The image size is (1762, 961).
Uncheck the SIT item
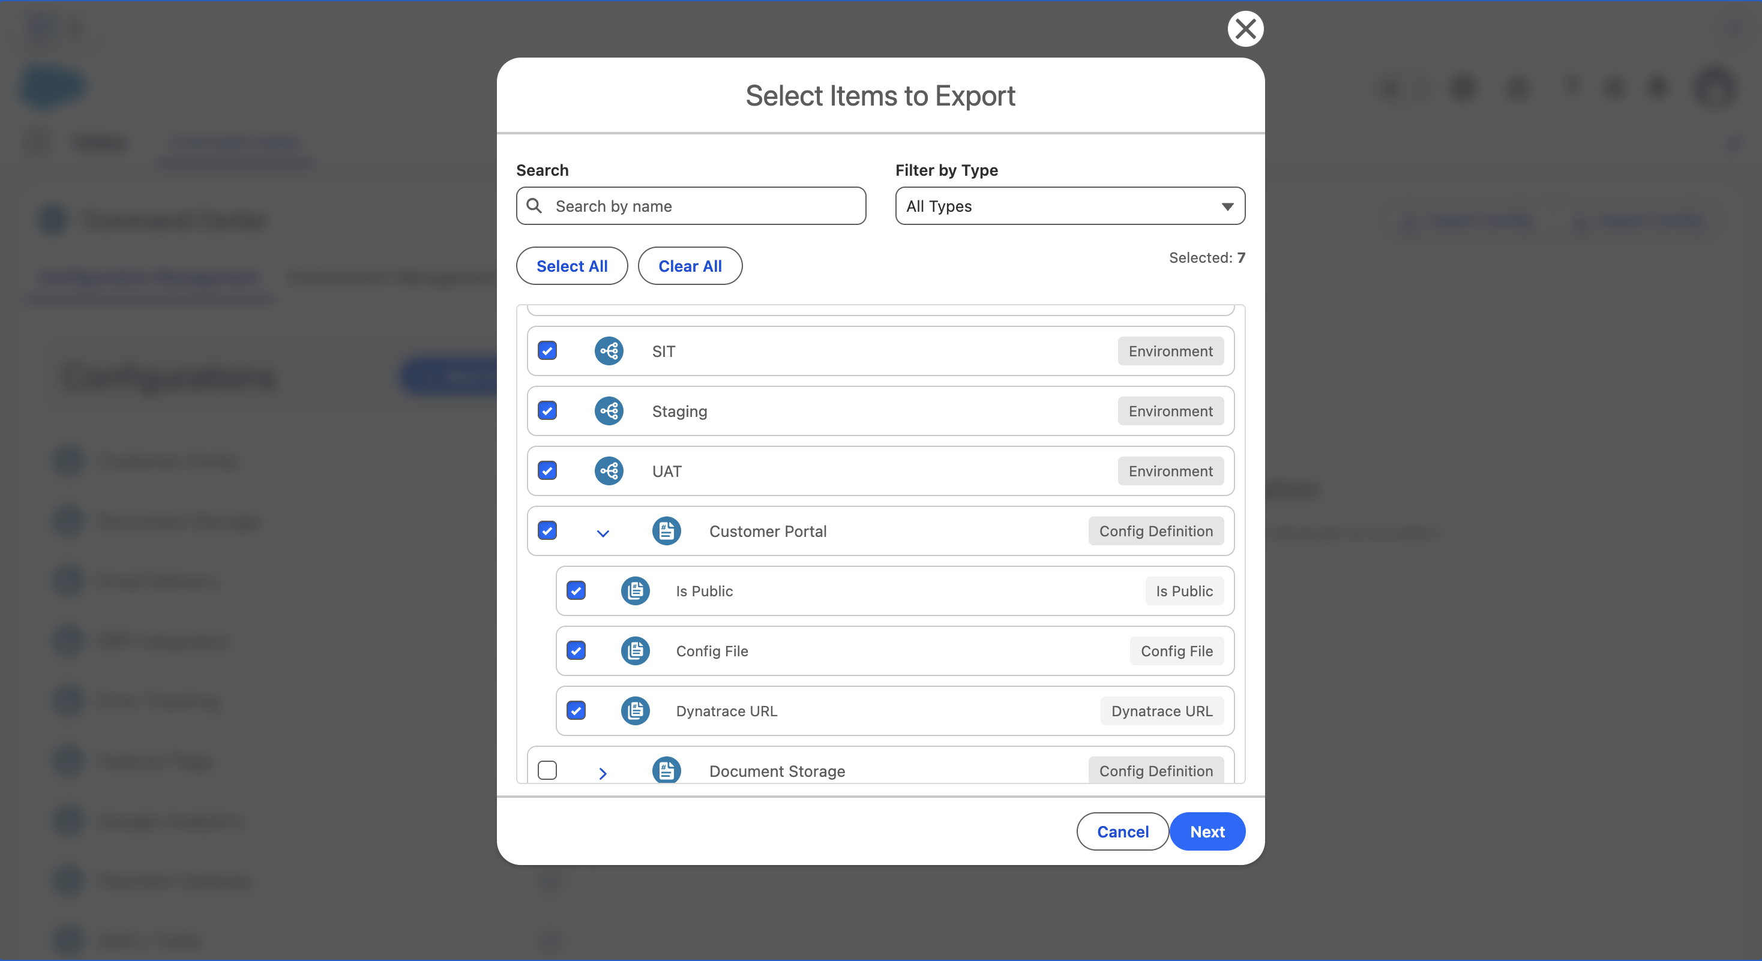tap(547, 351)
